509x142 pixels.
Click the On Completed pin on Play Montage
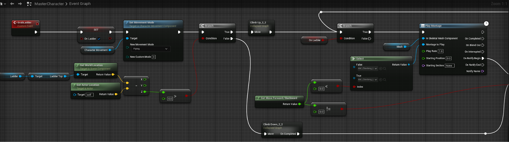pyautogui.click(x=483, y=39)
